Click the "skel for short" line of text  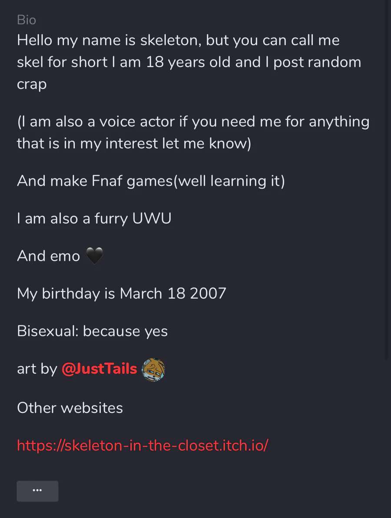[189, 62]
